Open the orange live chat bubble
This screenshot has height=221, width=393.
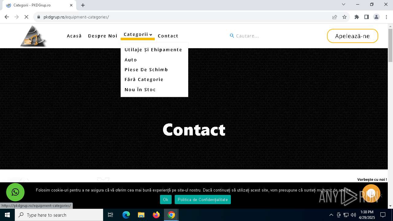tap(371, 193)
